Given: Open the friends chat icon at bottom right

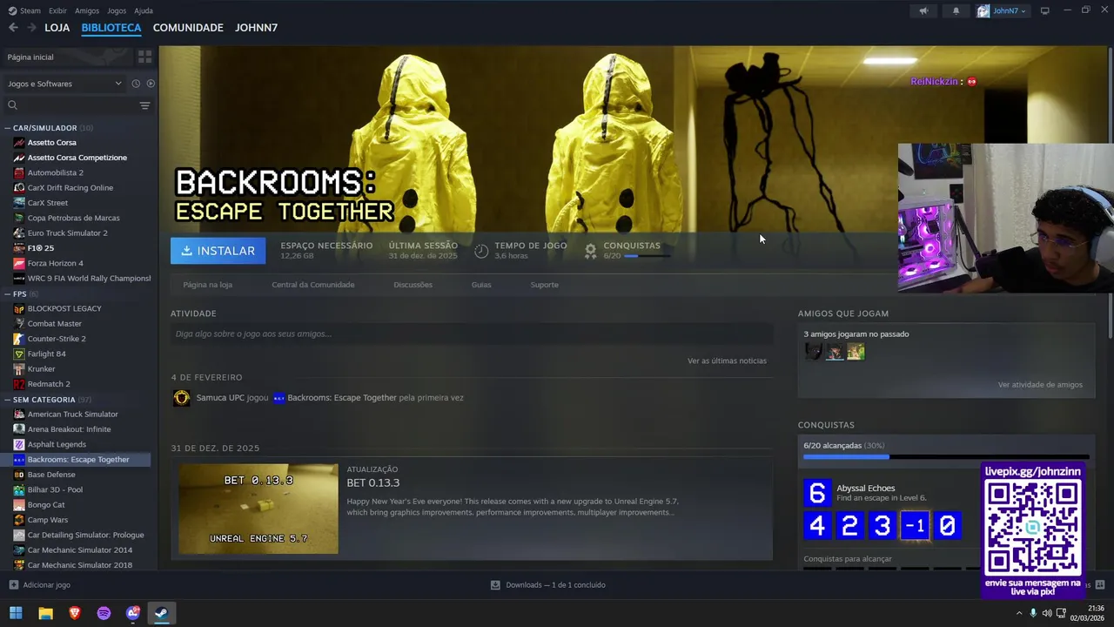Looking at the screenshot, I should point(1100,584).
